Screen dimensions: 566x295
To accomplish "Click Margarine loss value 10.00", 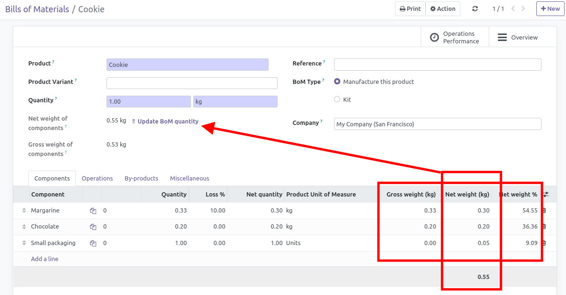I will point(218,211).
